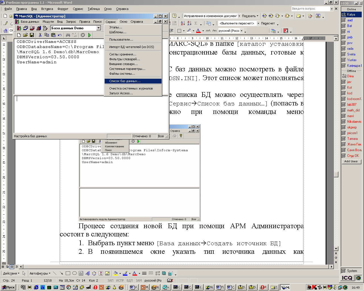Expand Показать dropdown in Reviewing toolbar

pyautogui.click(x=250, y=16)
